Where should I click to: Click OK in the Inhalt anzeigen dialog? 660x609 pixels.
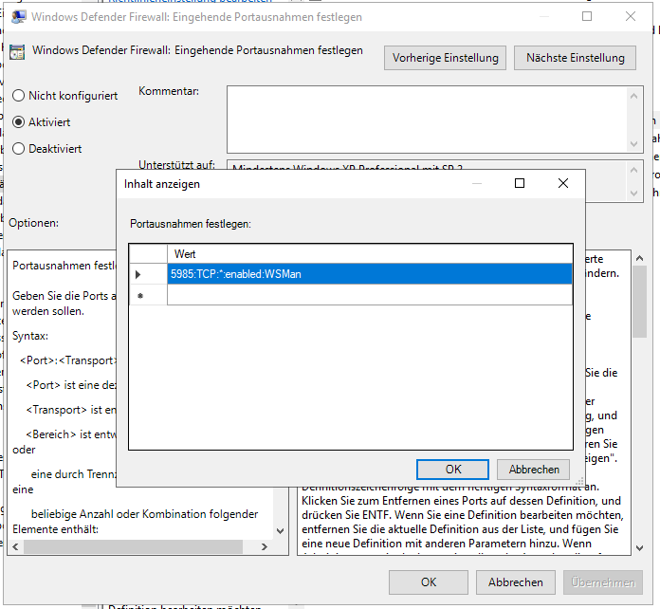click(453, 470)
